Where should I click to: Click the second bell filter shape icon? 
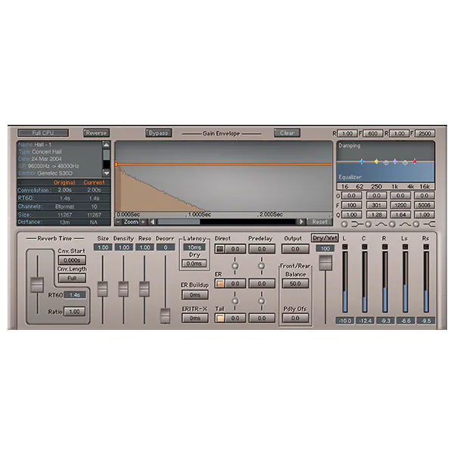click(405, 224)
